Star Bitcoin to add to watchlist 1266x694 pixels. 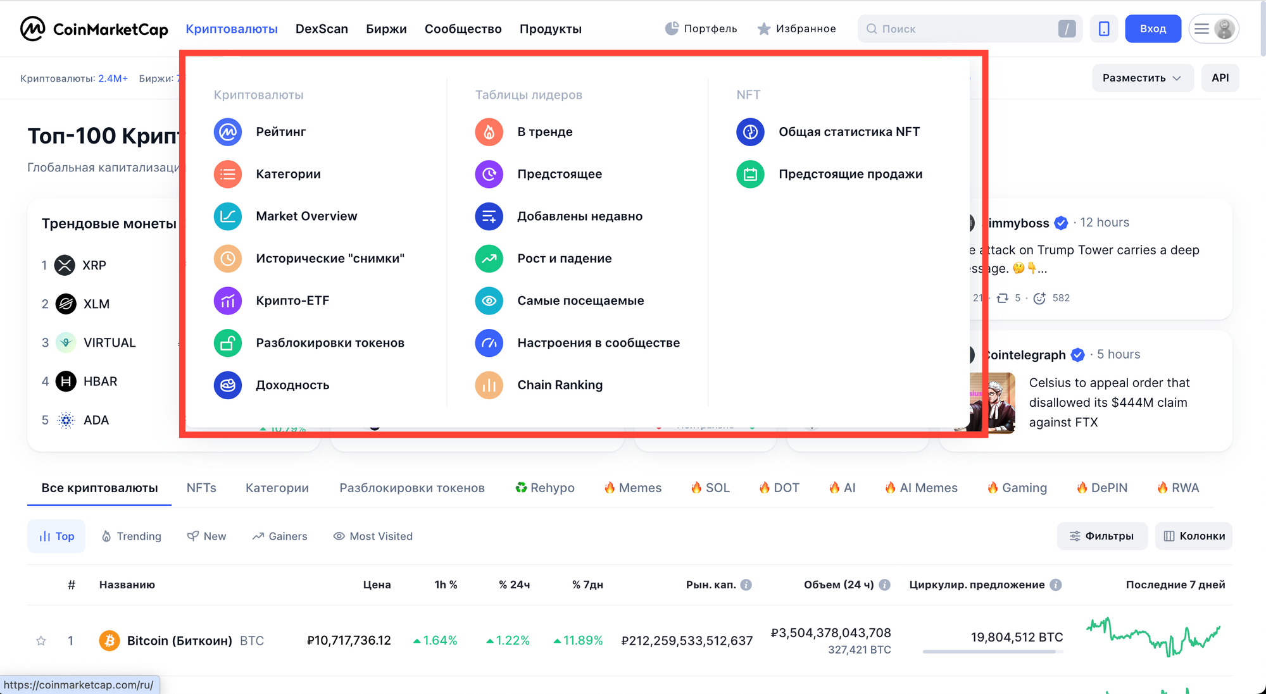41,641
